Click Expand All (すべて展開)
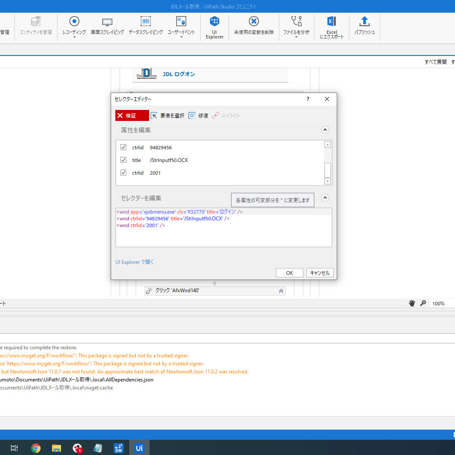Viewport: 455px width, 455px height. pos(436,62)
